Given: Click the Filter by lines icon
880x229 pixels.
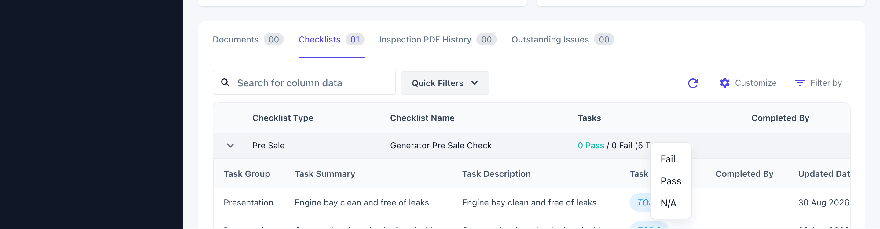Looking at the screenshot, I should click(800, 83).
